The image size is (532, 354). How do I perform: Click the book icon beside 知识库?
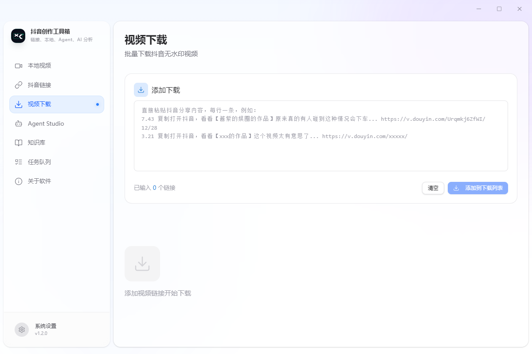(x=19, y=143)
